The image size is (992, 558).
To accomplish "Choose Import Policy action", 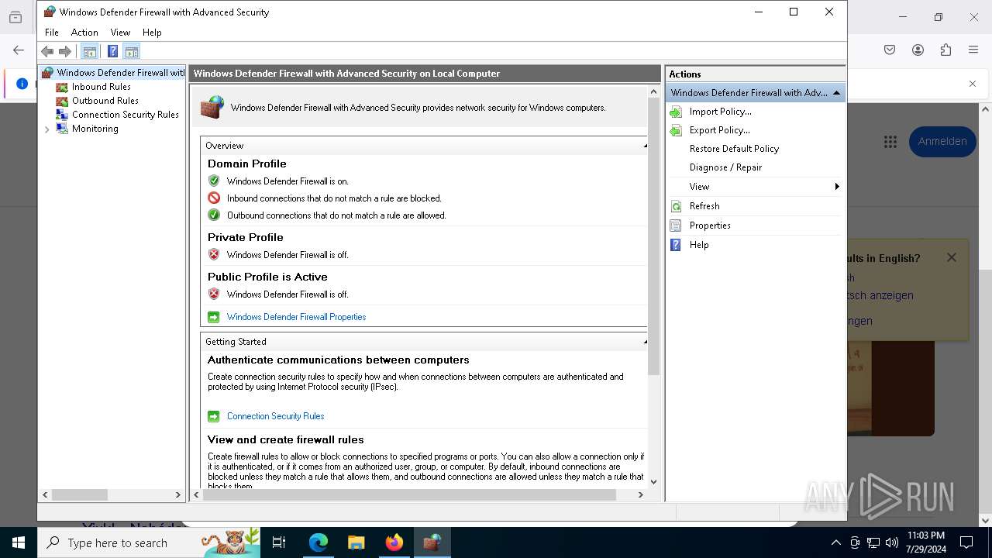I will point(720,112).
